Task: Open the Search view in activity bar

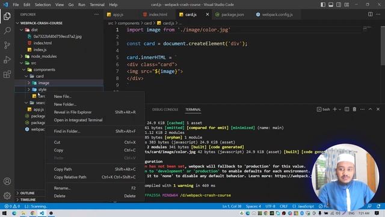Action: point(7,31)
